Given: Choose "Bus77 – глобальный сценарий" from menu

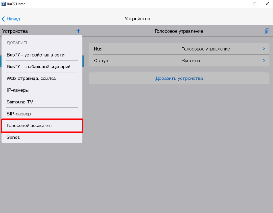Looking at the screenshot, I should (x=39, y=66).
